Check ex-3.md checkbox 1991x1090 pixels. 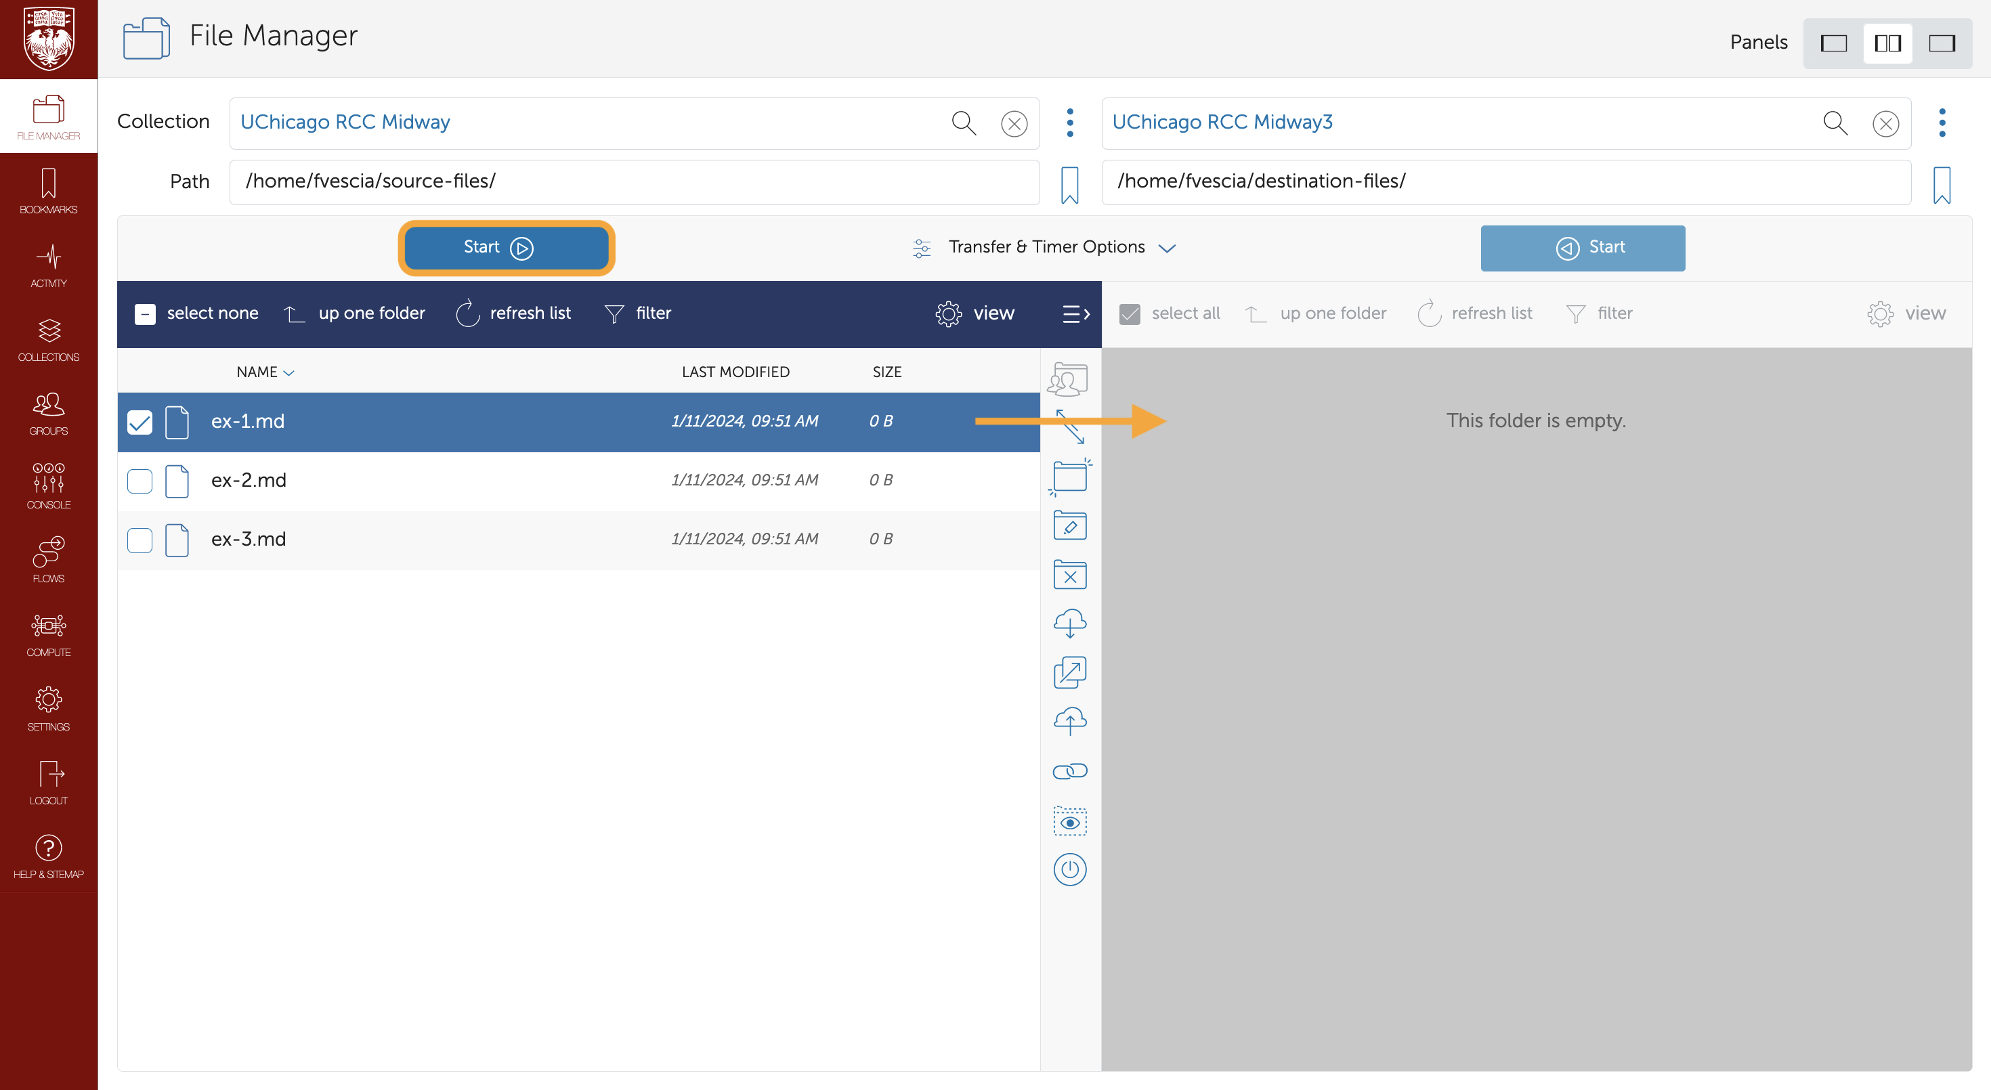139,540
